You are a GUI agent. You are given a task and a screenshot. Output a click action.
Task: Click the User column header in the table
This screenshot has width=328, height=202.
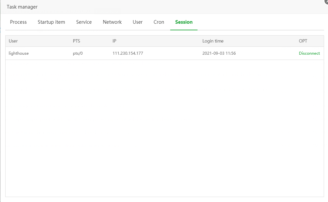click(x=13, y=41)
